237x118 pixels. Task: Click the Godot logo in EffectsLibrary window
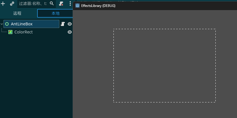point(77,5)
